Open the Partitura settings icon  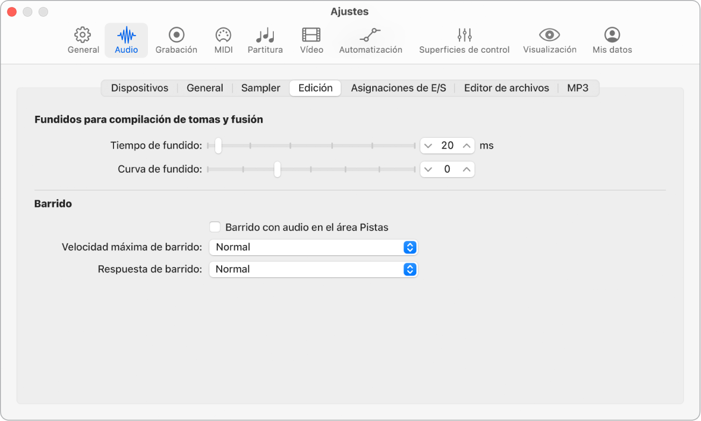[265, 40]
